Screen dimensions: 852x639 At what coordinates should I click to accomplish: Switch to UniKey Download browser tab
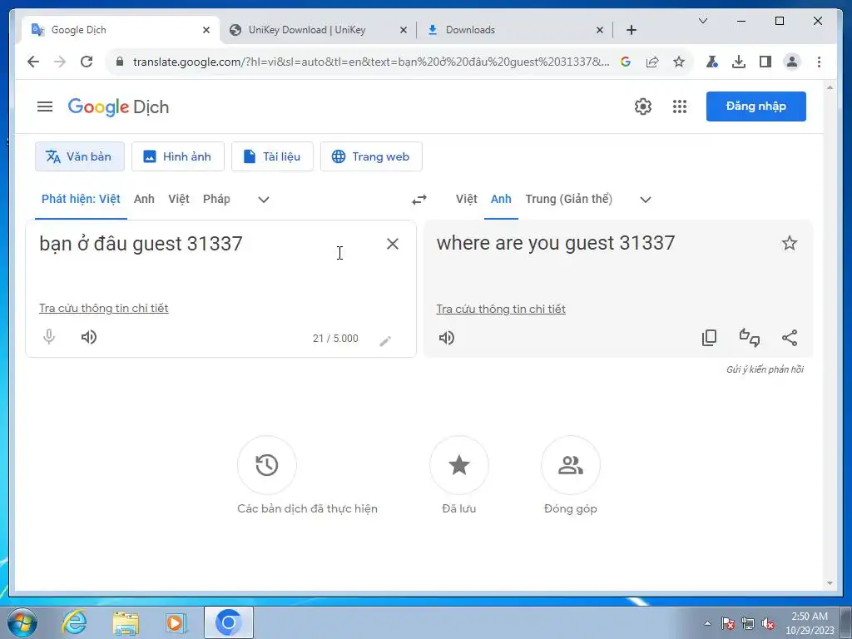pyautogui.click(x=307, y=30)
